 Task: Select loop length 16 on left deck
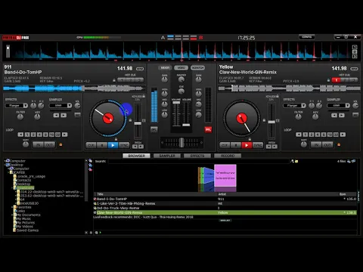coord(51,134)
